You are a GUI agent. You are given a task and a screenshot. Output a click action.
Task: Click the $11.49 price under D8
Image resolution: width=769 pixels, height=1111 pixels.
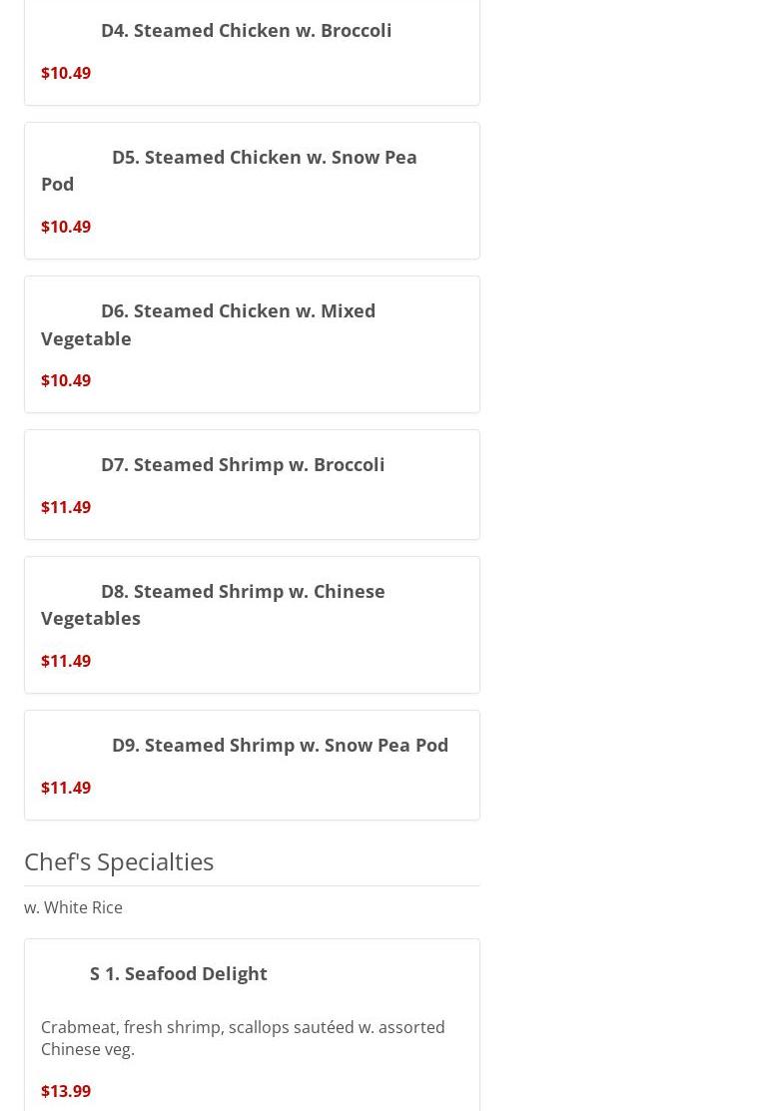tap(66, 661)
